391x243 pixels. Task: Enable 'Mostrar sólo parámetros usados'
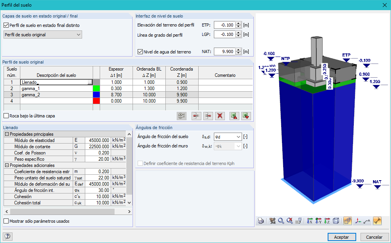click(x=6, y=221)
